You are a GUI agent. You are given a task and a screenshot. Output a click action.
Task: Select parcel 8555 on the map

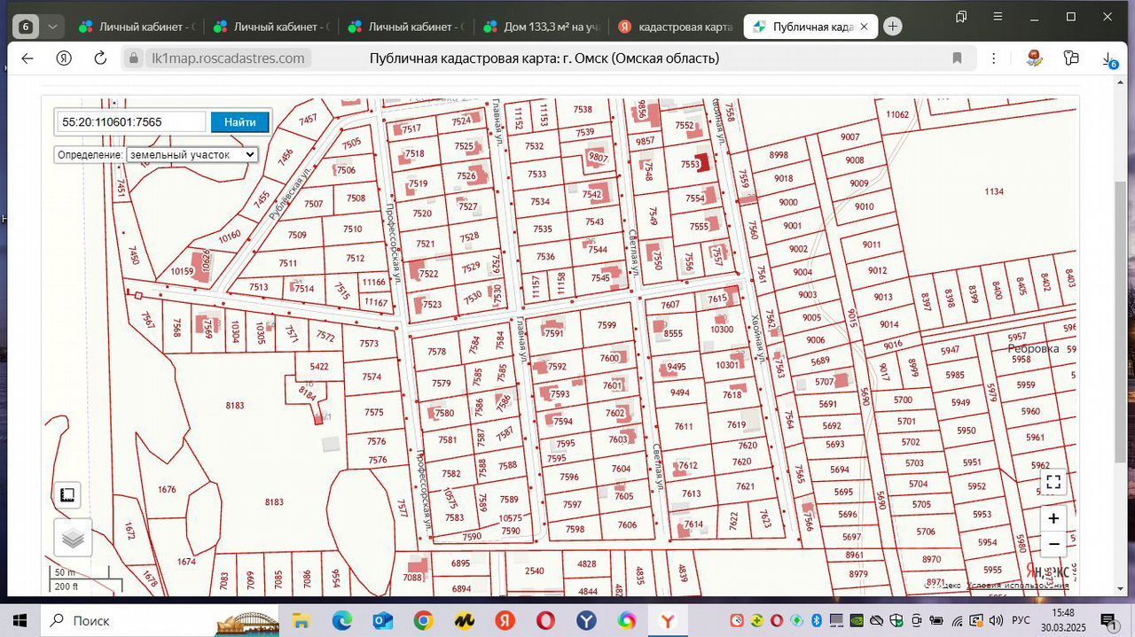(673, 334)
